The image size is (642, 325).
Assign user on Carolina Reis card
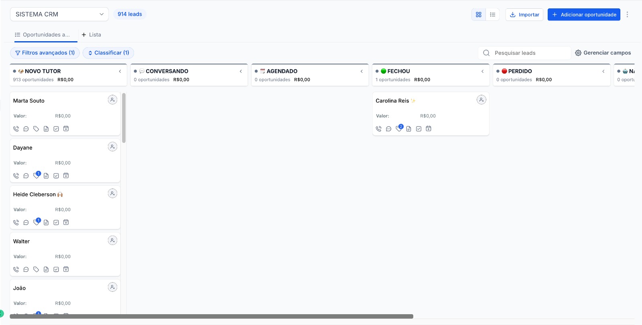pos(481,100)
